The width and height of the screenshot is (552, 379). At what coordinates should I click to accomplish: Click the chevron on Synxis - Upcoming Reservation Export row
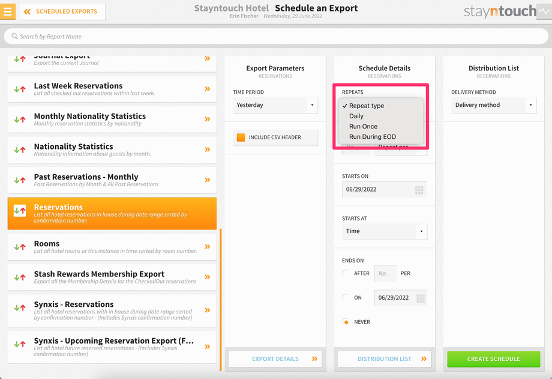[208, 347]
